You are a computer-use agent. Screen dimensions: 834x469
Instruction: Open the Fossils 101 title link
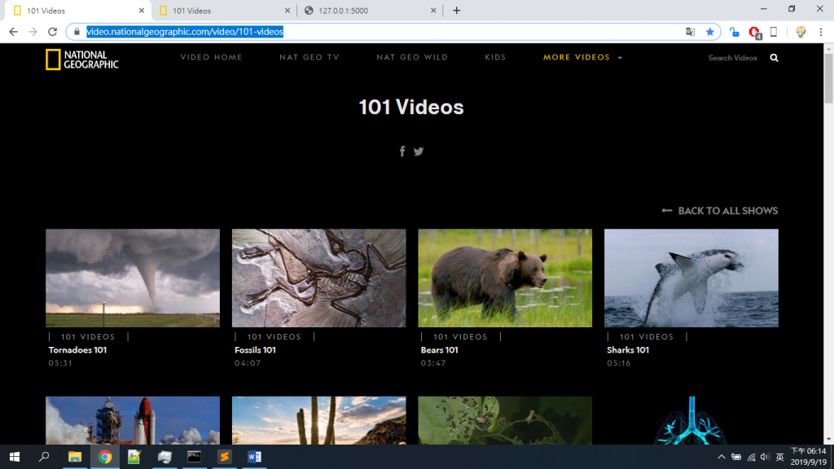(255, 350)
